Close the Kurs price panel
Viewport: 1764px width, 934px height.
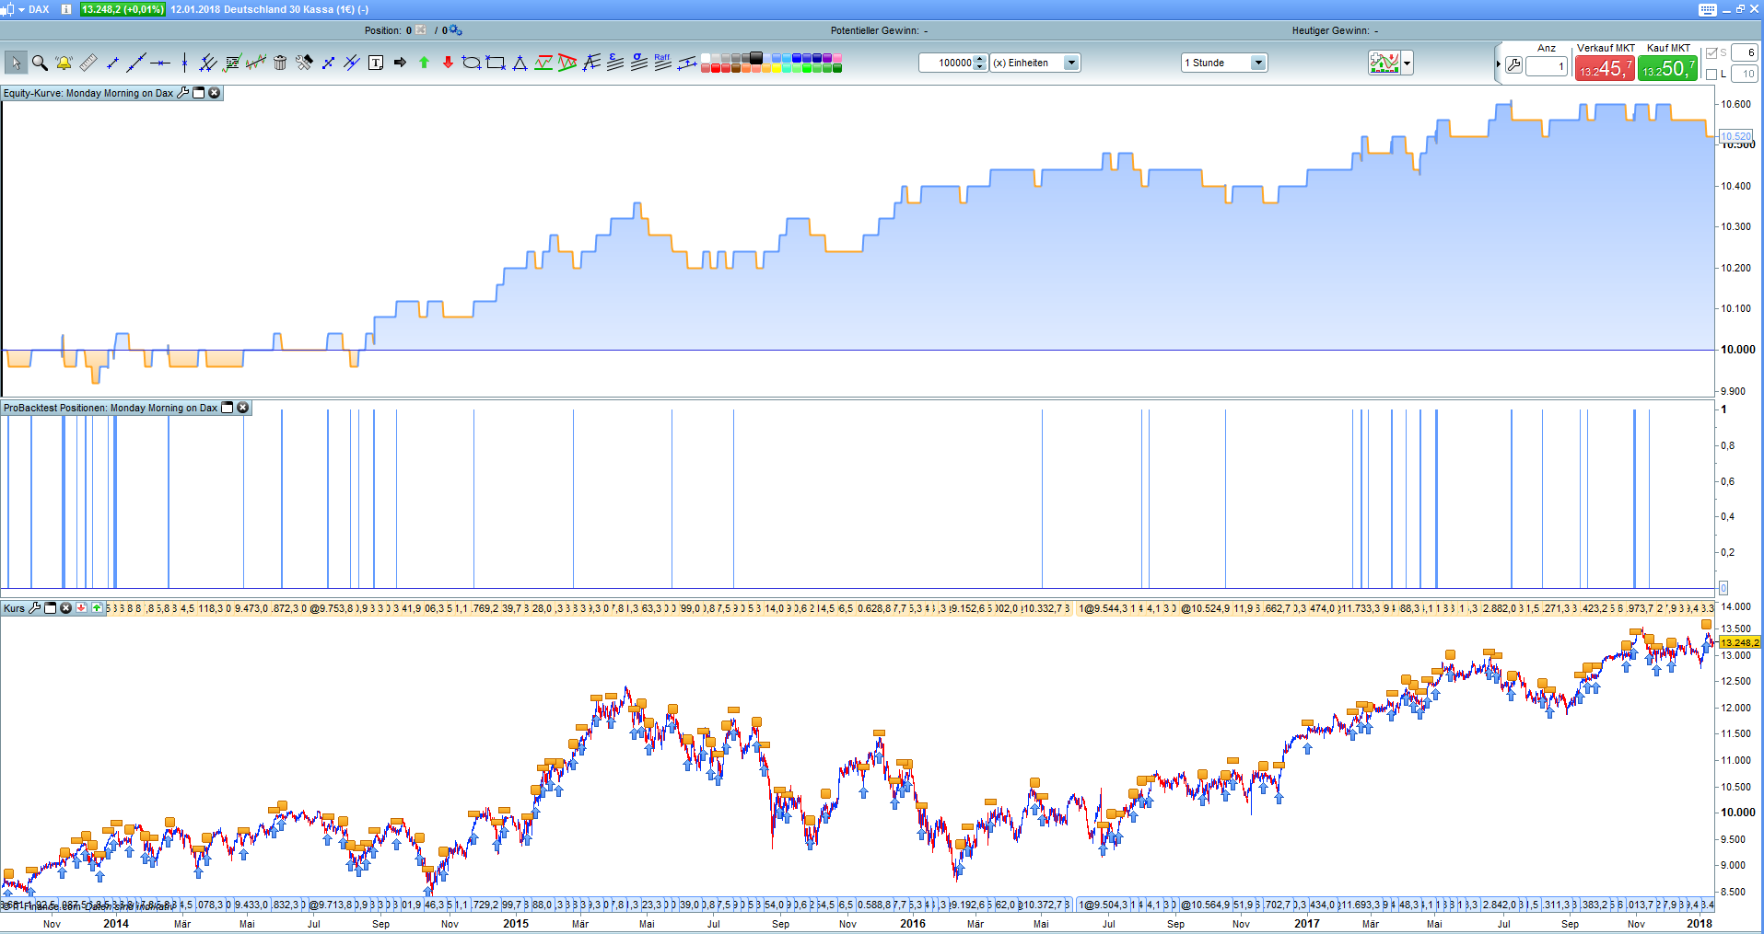66,608
